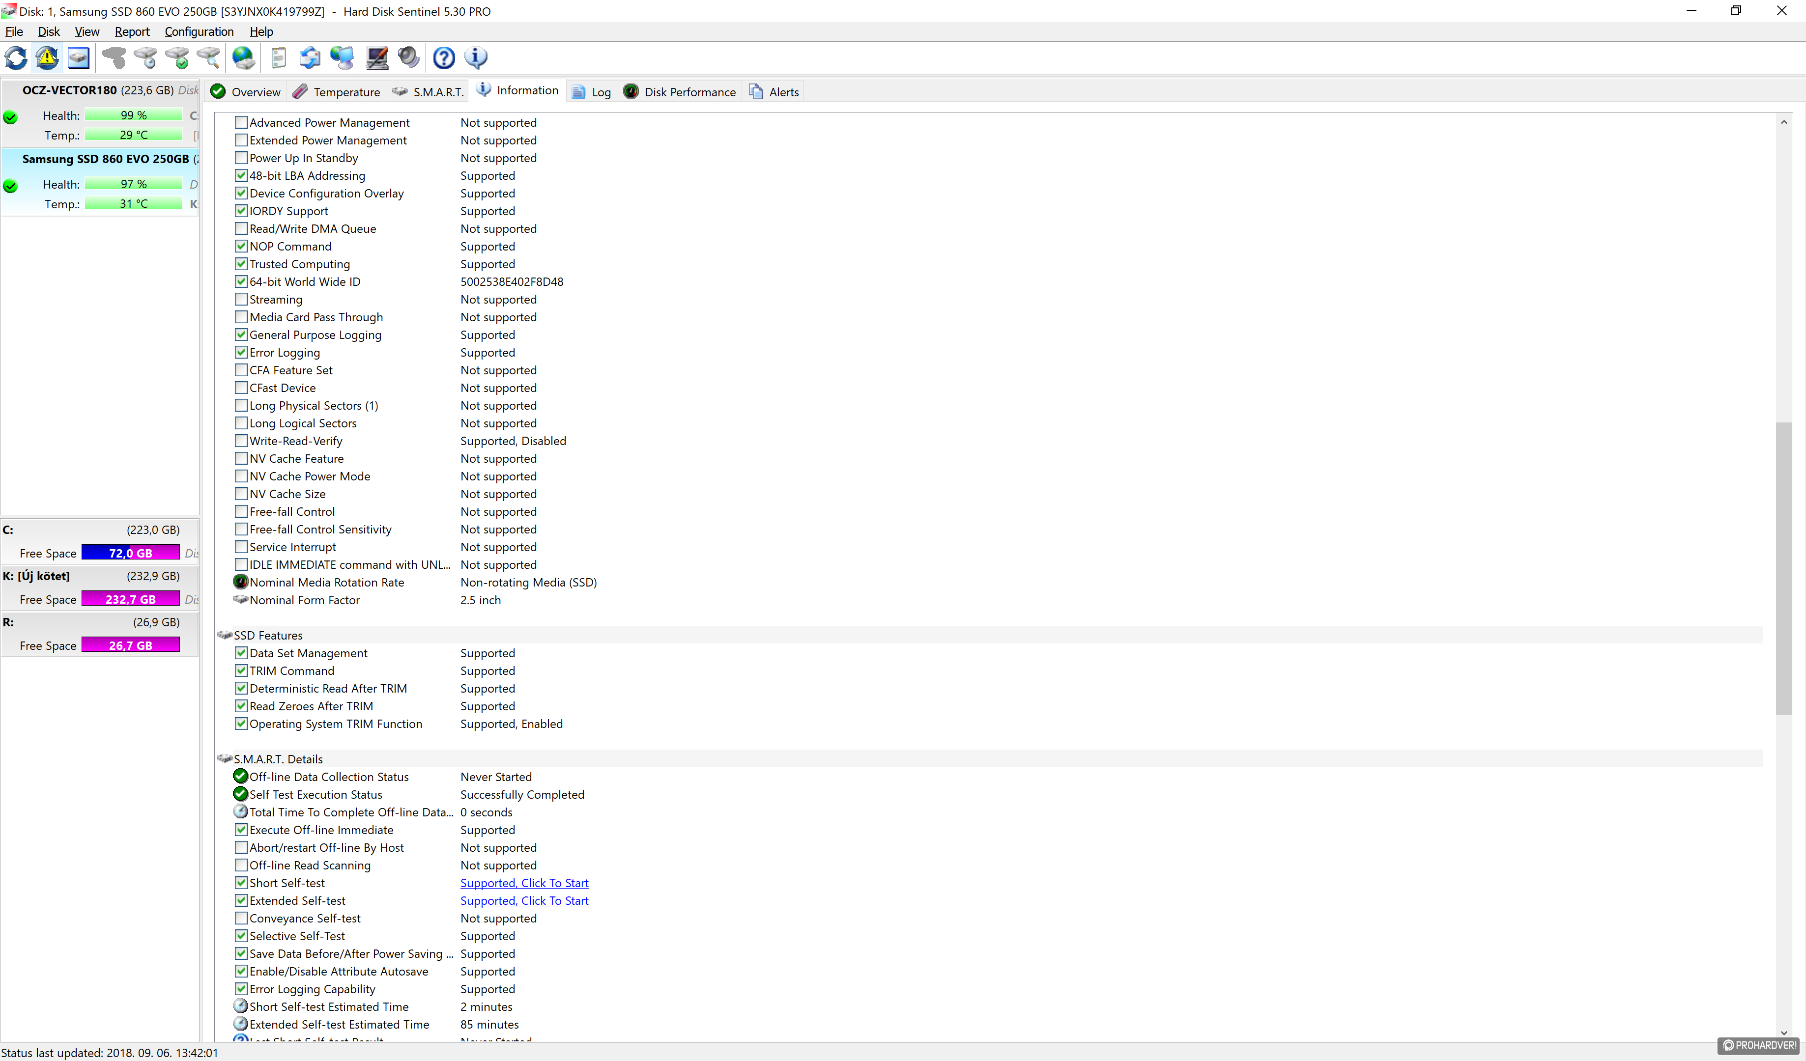Click the send e-mail envelope toolbar icon
Viewport: 1806px width, 1061px height.
pyautogui.click(x=310, y=57)
